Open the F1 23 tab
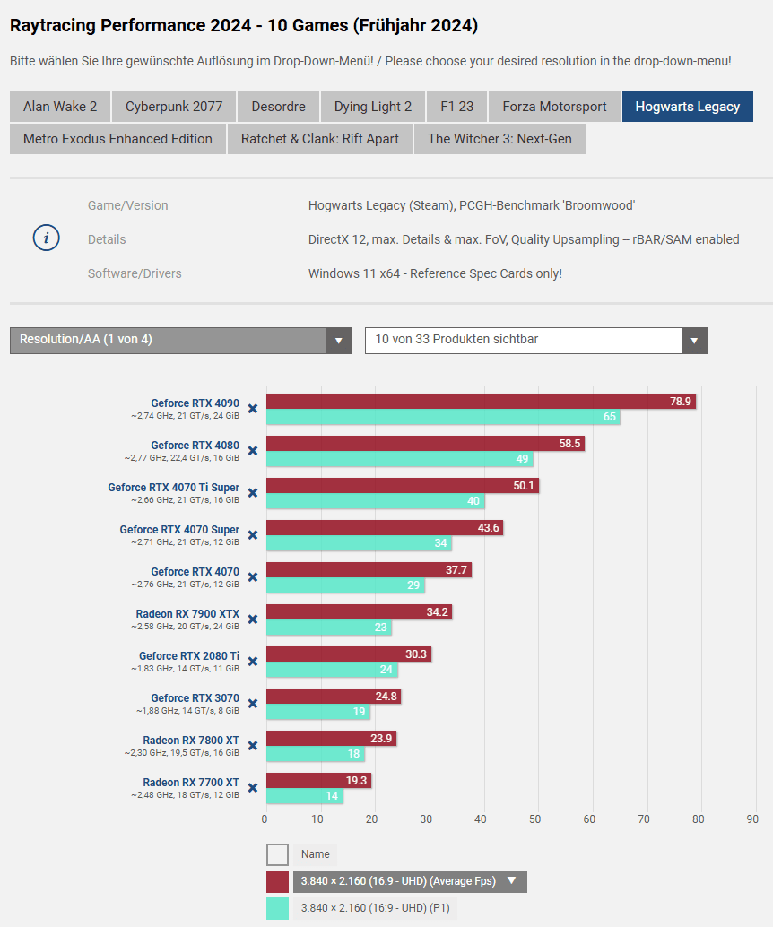773x927 pixels. click(x=456, y=107)
